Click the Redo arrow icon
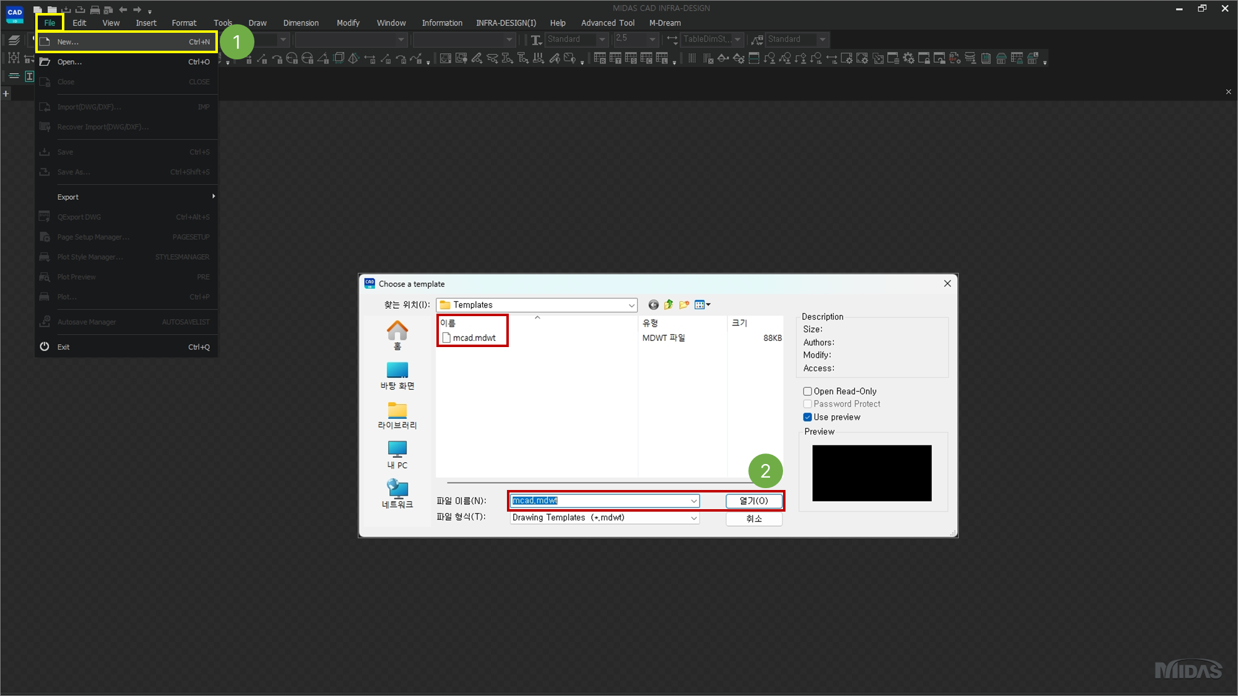 pos(137,9)
